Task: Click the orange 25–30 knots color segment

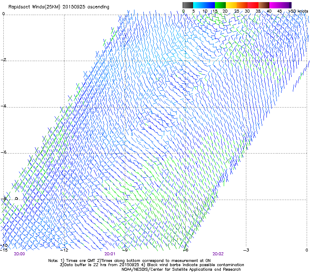Action: pyautogui.click(x=242, y=5)
